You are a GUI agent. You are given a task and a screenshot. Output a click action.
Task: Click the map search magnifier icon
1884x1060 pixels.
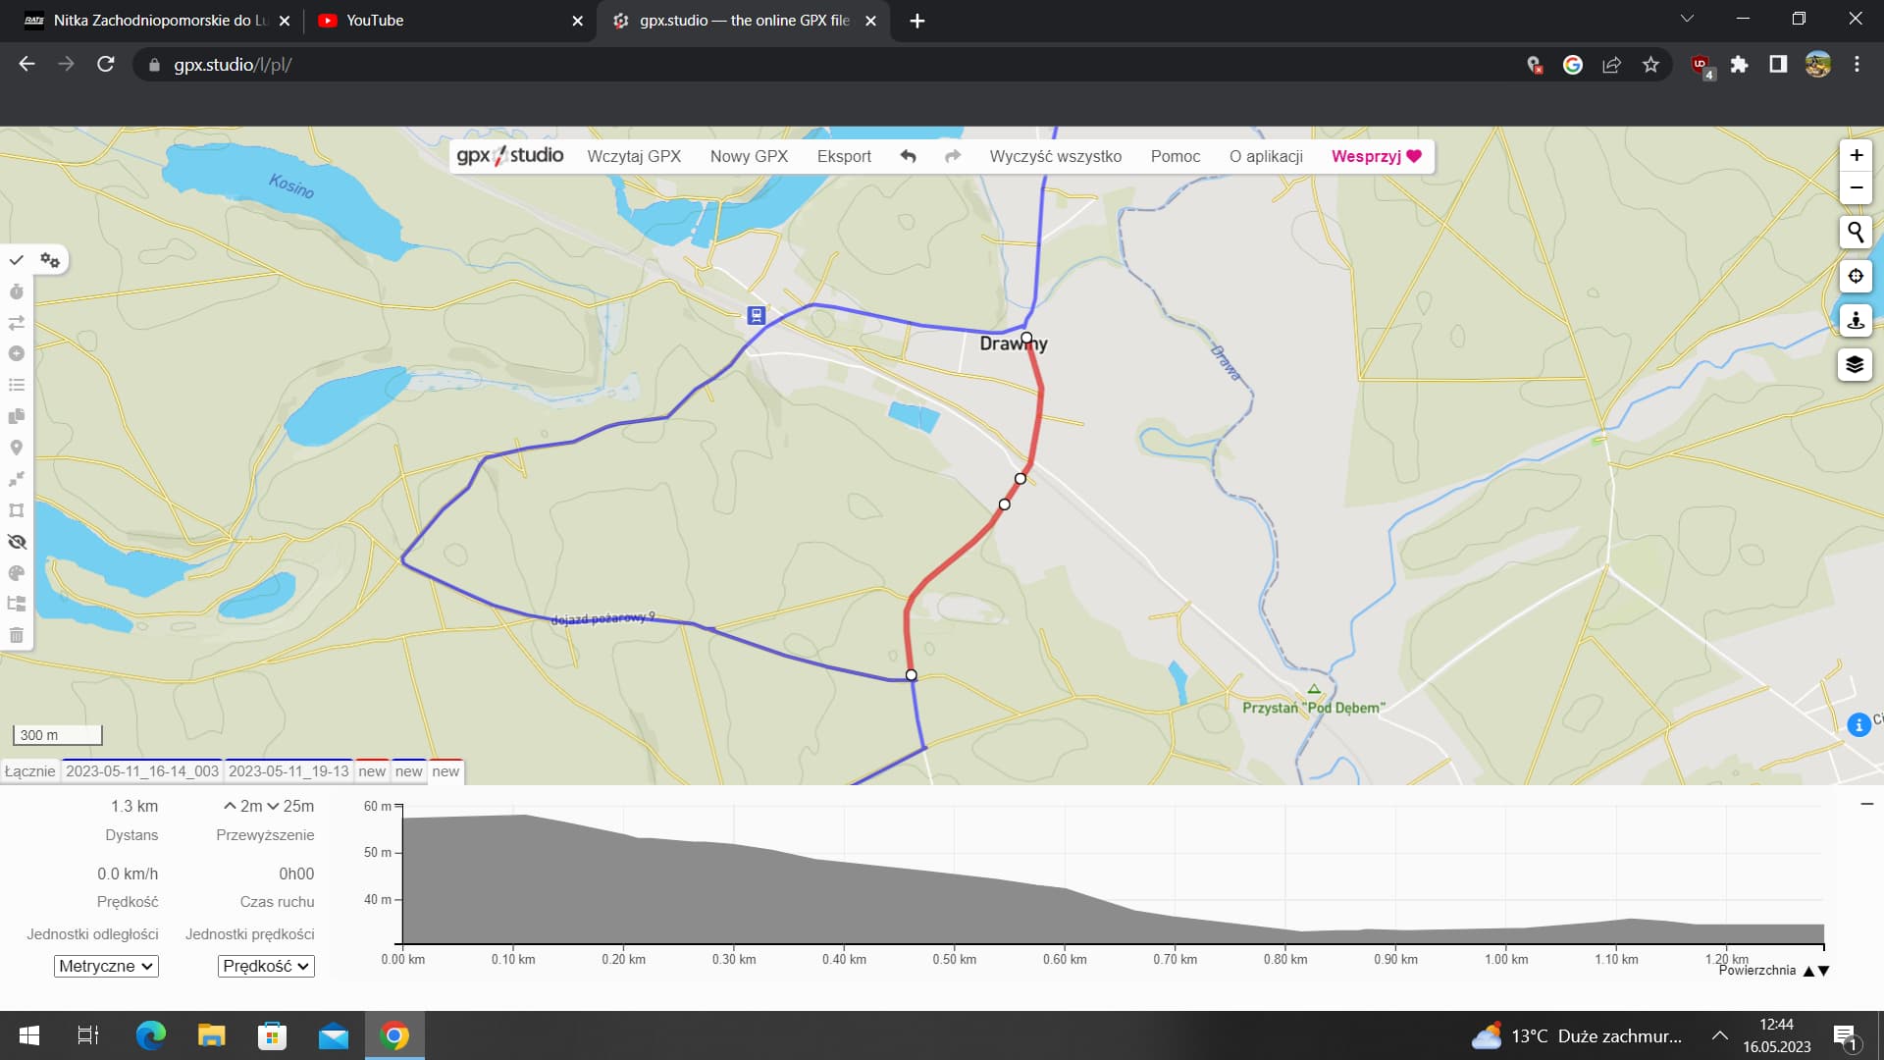click(x=1855, y=233)
